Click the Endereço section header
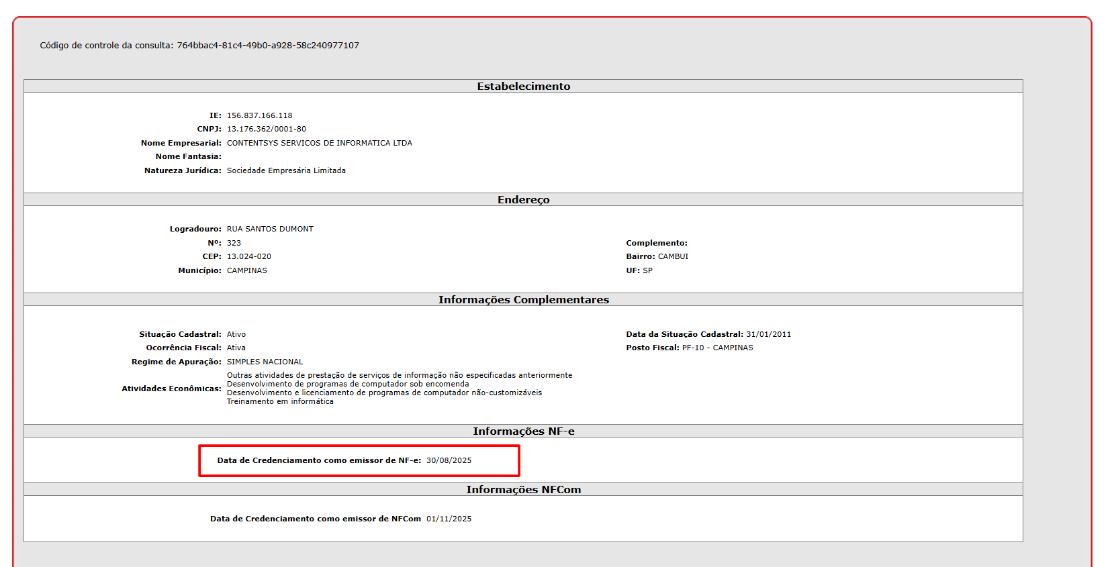Viewport: 1116px width, 567px height. tap(523, 200)
